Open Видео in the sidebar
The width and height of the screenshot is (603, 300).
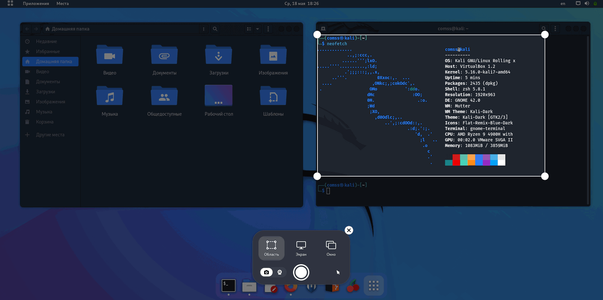(50, 72)
